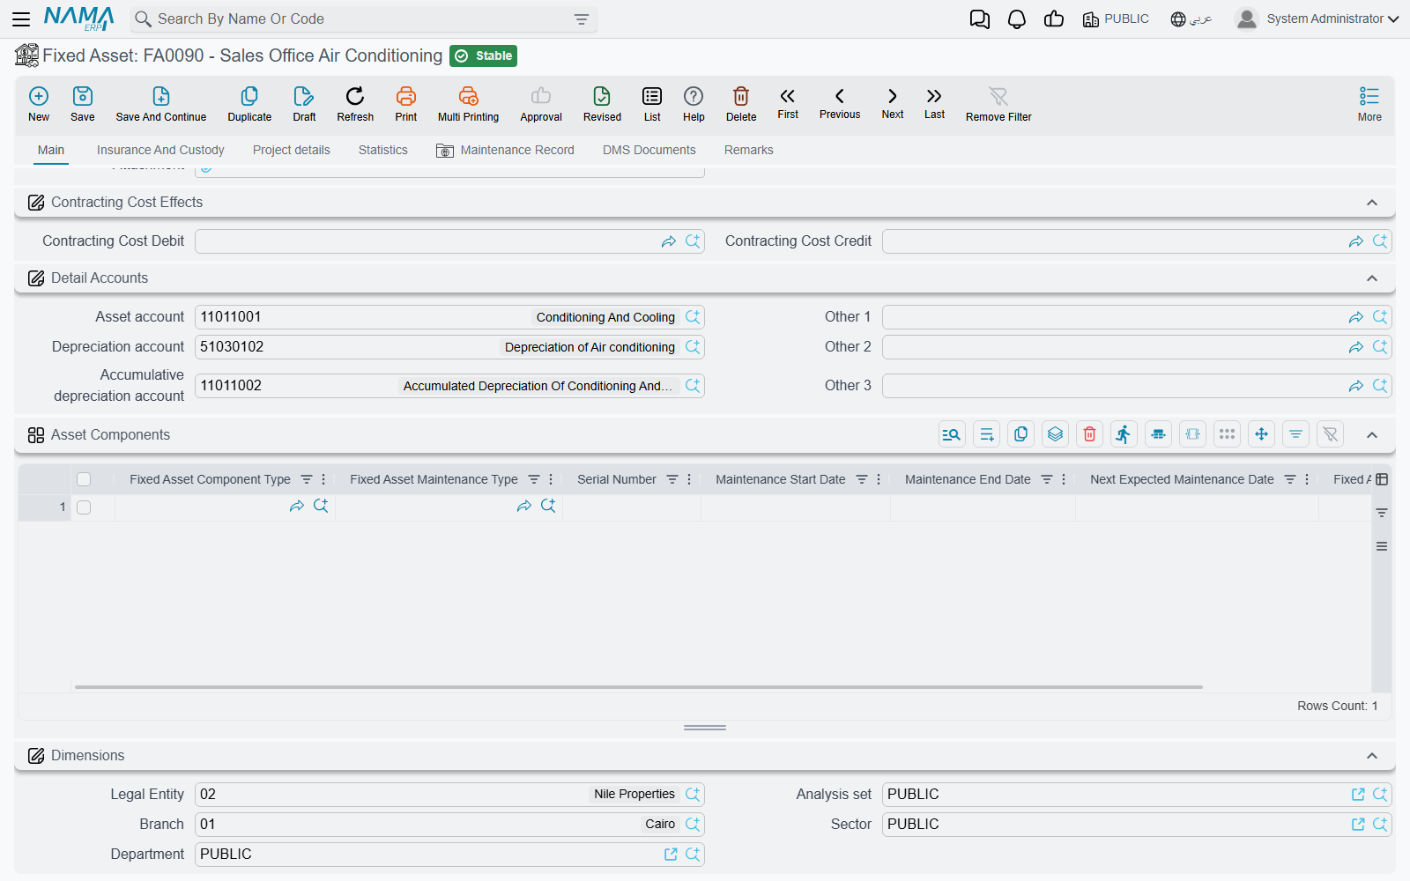
Task: Open search filter options in top search bar
Action: [582, 19]
